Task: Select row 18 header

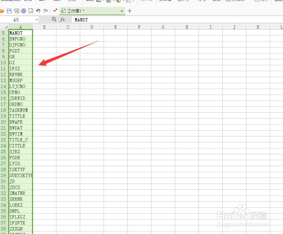Action: coord(4,110)
